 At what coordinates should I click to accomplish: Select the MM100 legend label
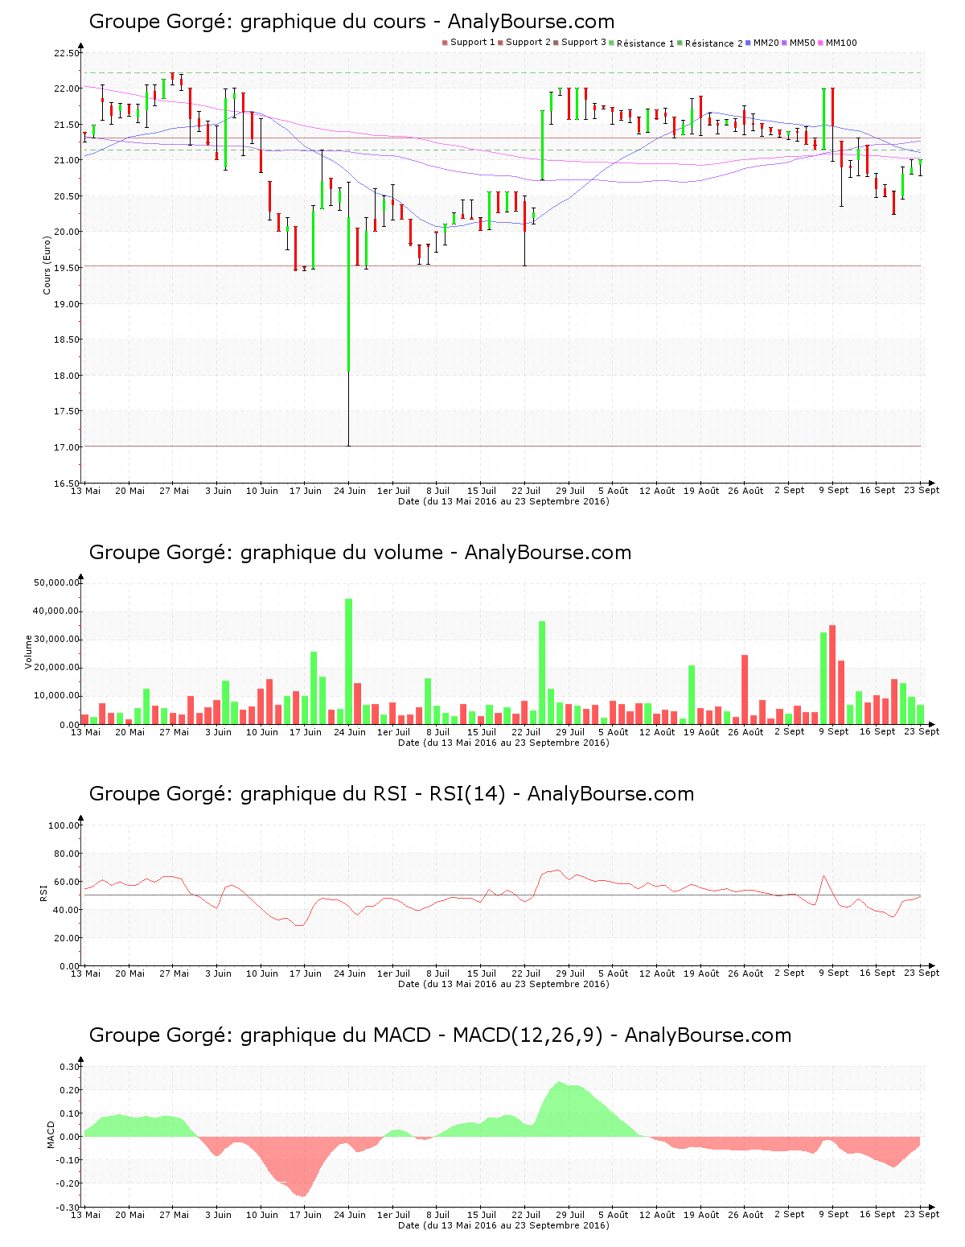coord(841,43)
